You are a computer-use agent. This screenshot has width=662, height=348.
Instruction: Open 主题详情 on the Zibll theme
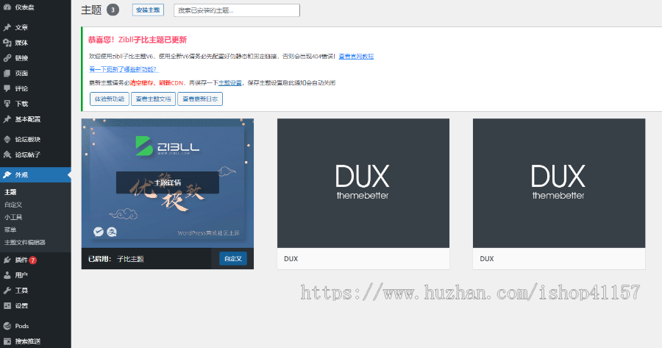tap(168, 182)
